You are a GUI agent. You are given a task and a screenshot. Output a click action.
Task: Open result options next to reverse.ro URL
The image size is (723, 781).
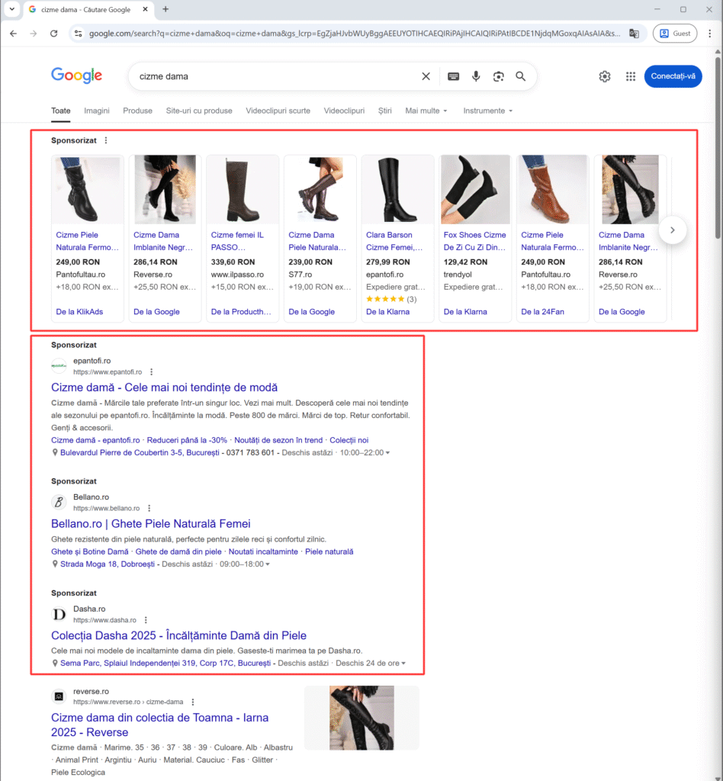193,702
